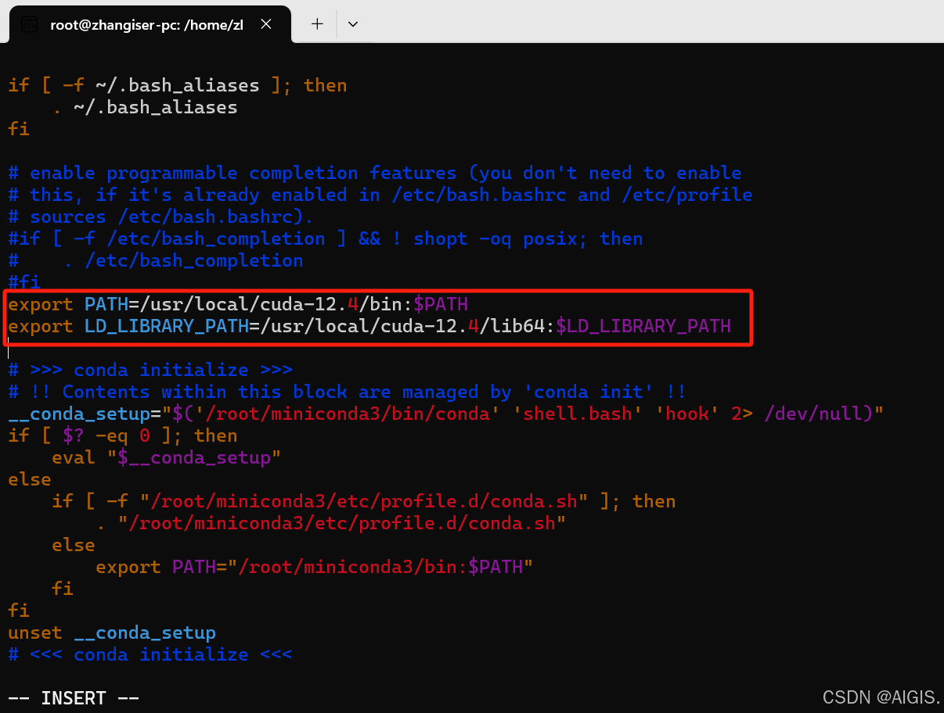Click the if -f conda.sh test line
This screenshot has width=944, height=713.
click(364, 501)
